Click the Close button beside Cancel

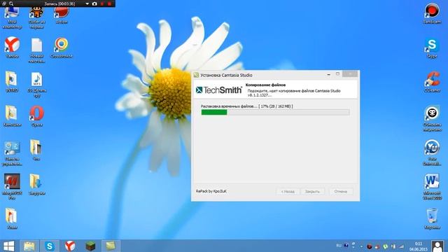click(x=312, y=191)
